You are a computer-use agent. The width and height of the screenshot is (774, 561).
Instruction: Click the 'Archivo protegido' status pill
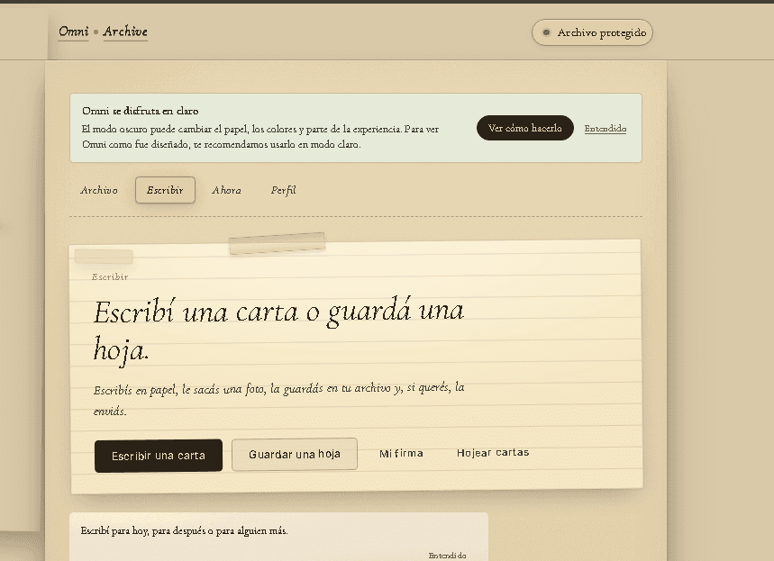click(x=592, y=32)
